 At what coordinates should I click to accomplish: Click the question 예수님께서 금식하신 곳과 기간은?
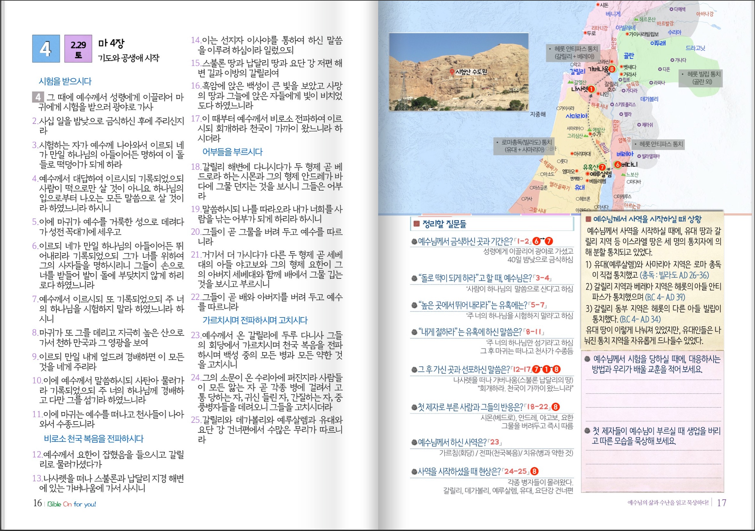(465, 241)
